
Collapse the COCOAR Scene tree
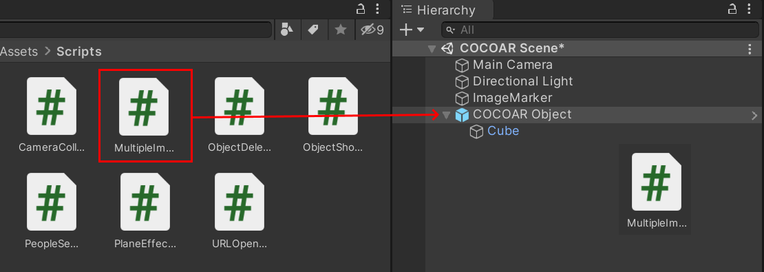point(431,49)
